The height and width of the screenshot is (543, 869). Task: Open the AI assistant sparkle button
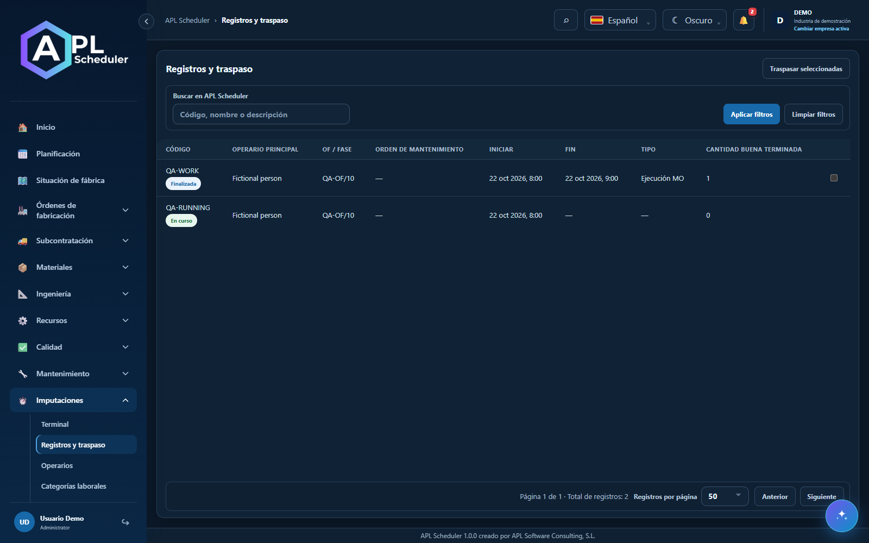point(842,516)
